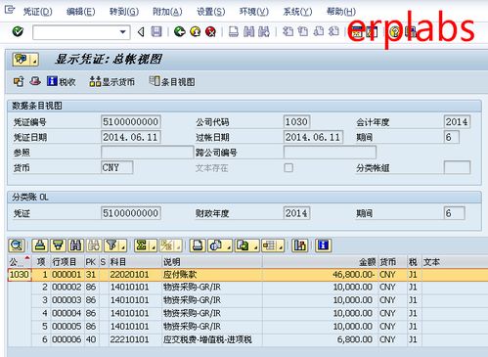Click the hat icon for another document
The height and width of the screenshot is (357, 488).
tap(35, 81)
